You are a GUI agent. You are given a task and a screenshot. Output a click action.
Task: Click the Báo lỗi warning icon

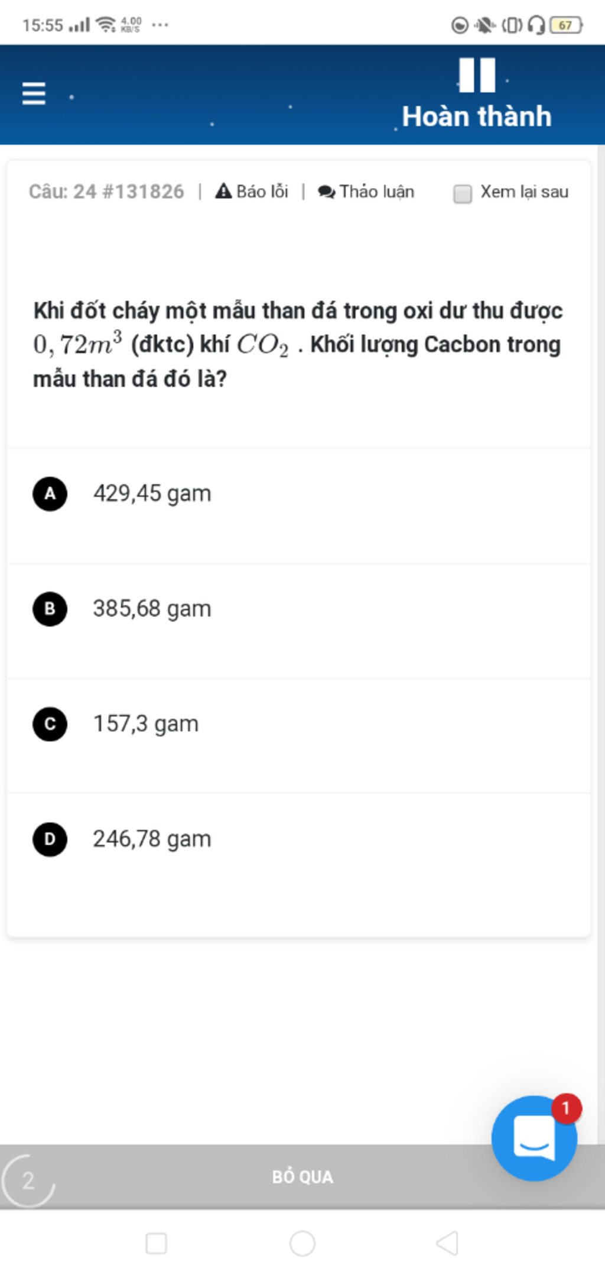223,191
